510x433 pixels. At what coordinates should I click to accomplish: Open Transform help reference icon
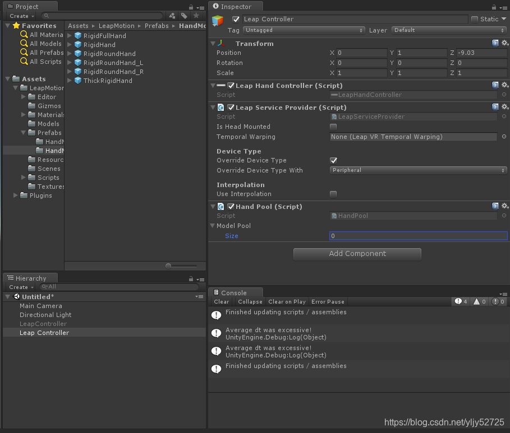point(495,43)
